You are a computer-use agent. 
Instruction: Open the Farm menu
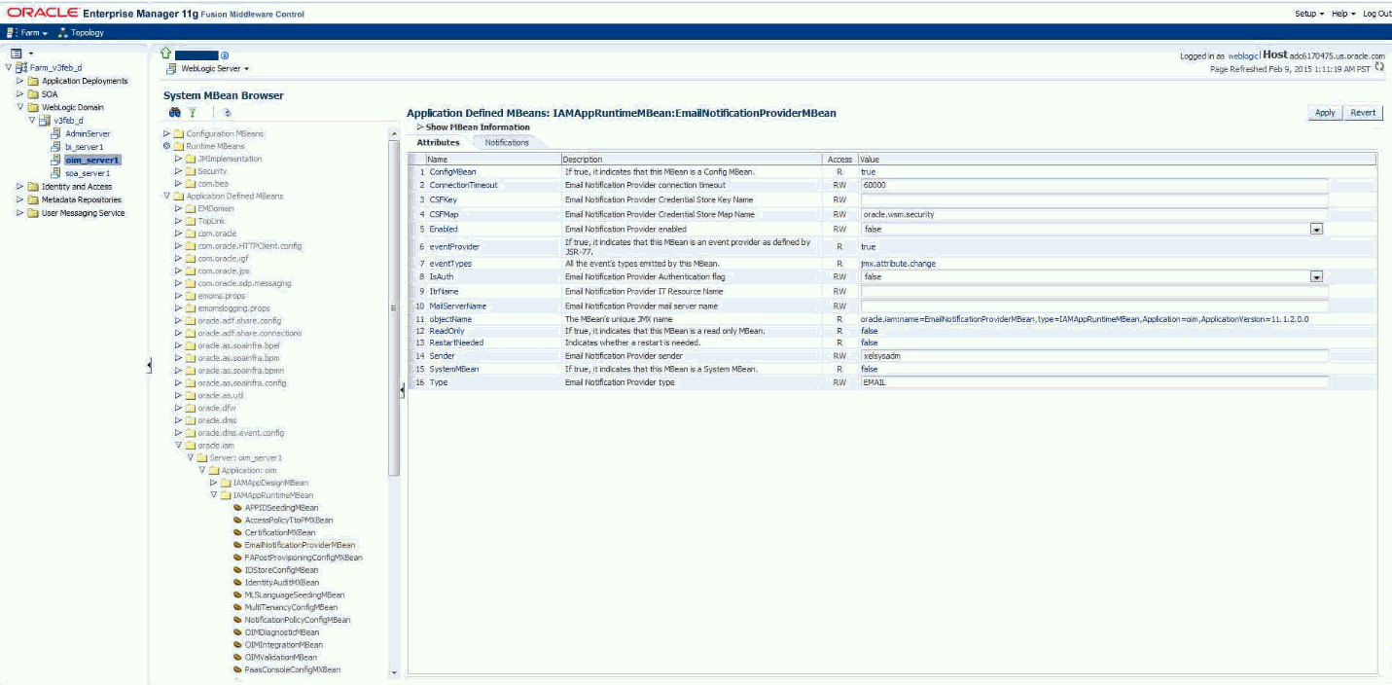click(x=35, y=32)
